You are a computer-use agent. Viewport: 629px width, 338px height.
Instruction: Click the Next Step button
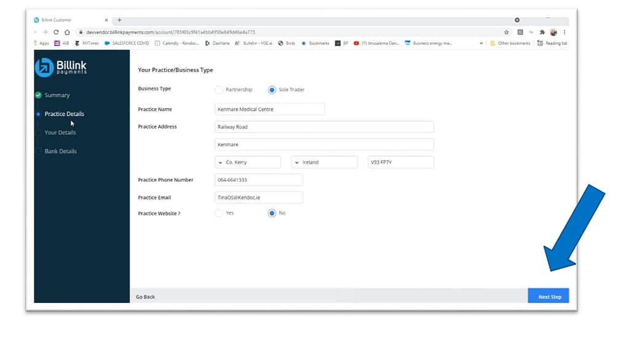coord(549,297)
